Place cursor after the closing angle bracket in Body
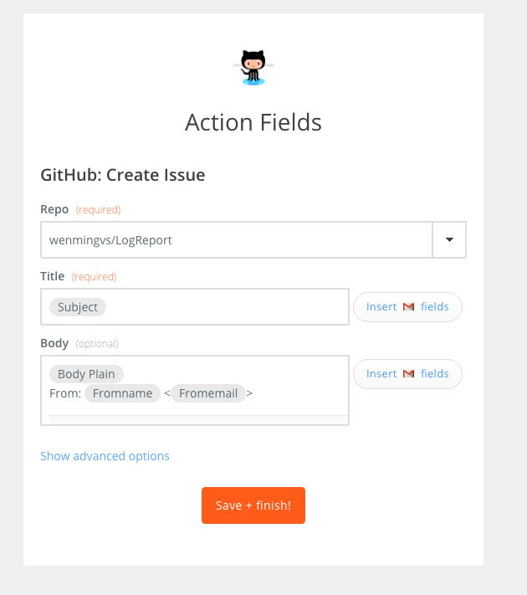The width and height of the screenshot is (527, 595). 253,393
